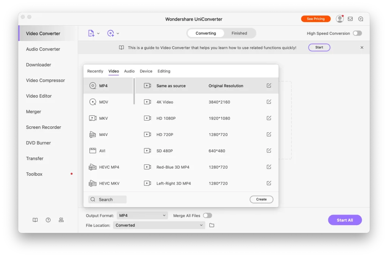Switch to the Video format tab
The image size is (388, 257).
114,71
